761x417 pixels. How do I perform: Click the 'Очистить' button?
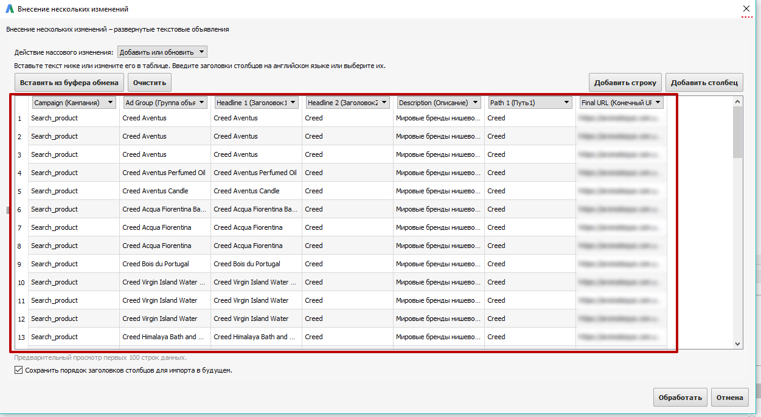(x=150, y=83)
